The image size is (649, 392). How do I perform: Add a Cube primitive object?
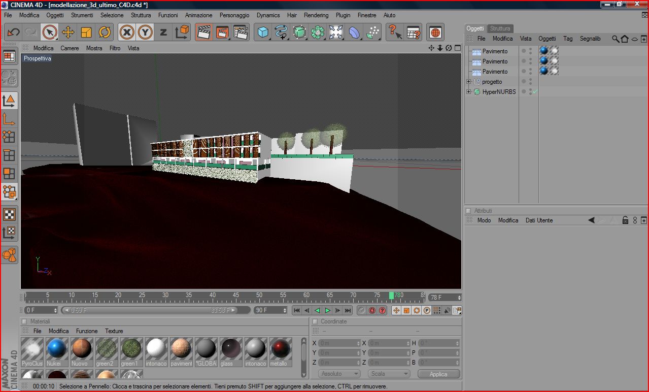(263, 32)
